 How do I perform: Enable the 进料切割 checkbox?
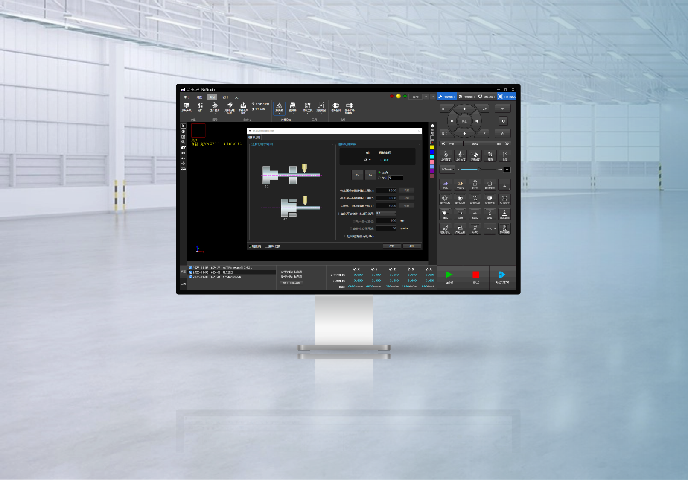(x=267, y=246)
